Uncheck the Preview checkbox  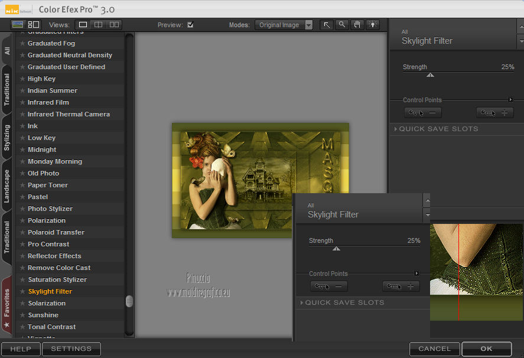coord(190,25)
